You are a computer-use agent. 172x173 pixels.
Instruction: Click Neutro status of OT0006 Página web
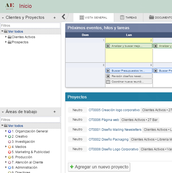tap(78, 120)
